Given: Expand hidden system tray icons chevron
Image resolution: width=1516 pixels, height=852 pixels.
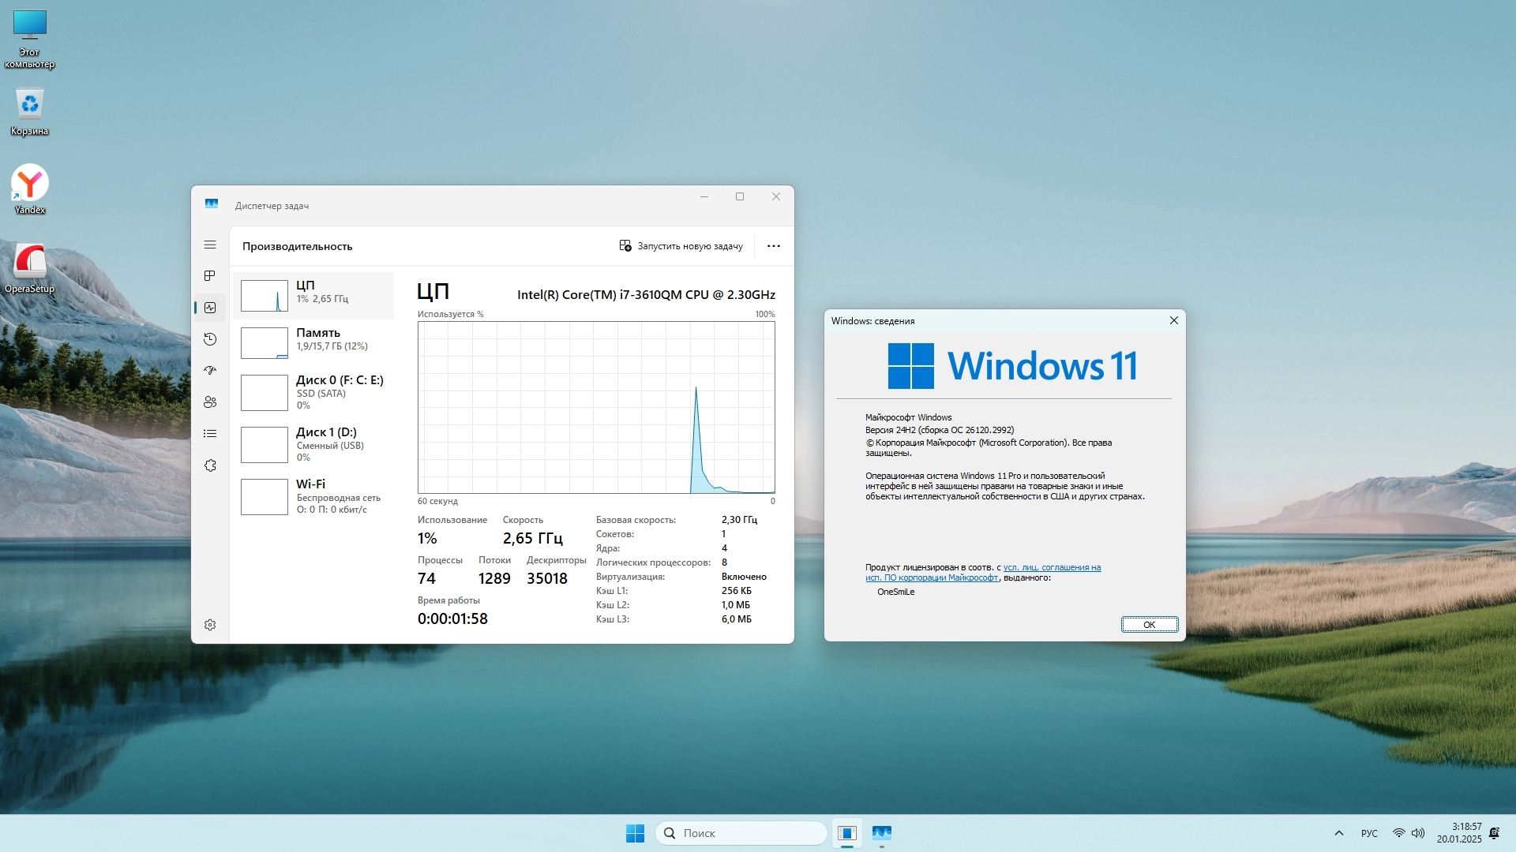Looking at the screenshot, I should coord(1338,833).
